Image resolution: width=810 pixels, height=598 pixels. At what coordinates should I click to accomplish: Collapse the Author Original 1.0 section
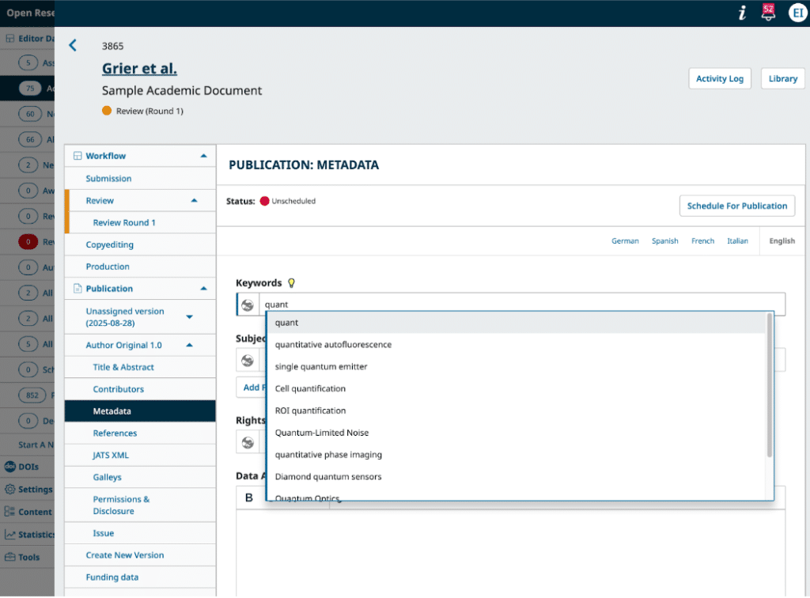189,346
